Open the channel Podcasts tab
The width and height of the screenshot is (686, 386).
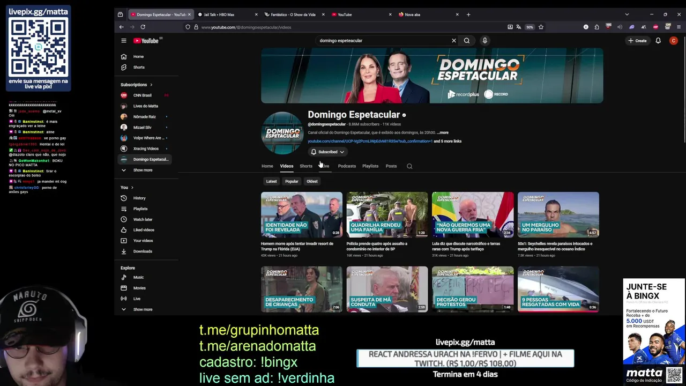[x=347, y=166]
